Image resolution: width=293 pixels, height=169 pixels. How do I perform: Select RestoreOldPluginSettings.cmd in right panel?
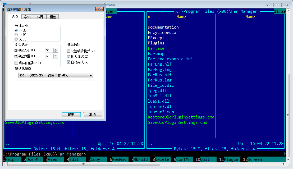point(181,117)
